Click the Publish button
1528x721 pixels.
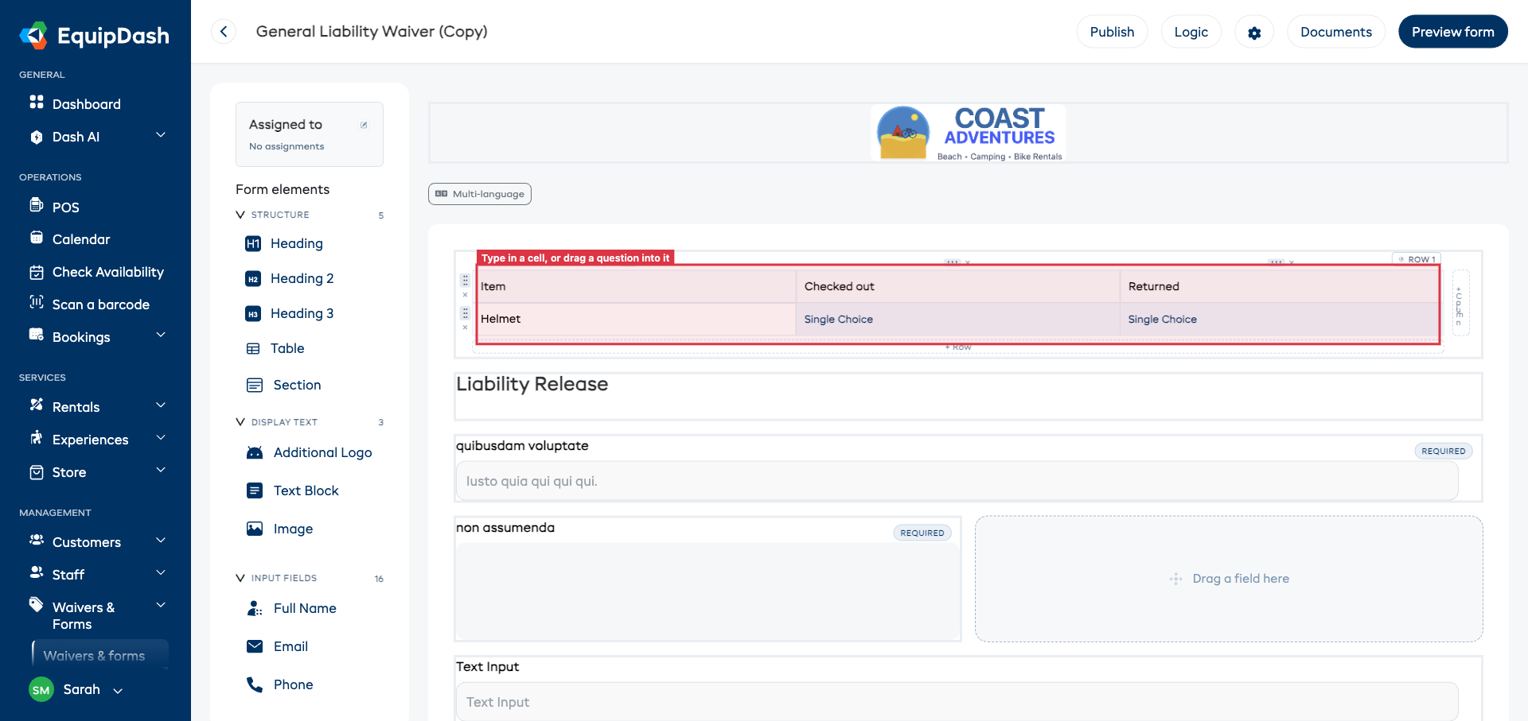click(x=1112, y=32)
